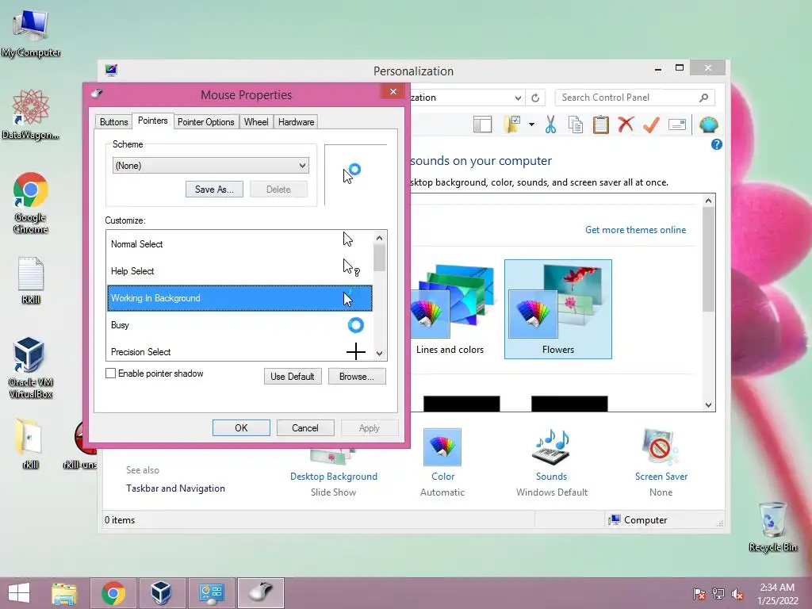
Task: Expand the address bar history dropdown arrow
Action: pos(518,98)
